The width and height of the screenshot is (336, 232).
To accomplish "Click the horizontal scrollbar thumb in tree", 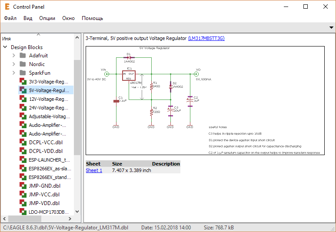I will pyautogui.click(x=25, y=219).
